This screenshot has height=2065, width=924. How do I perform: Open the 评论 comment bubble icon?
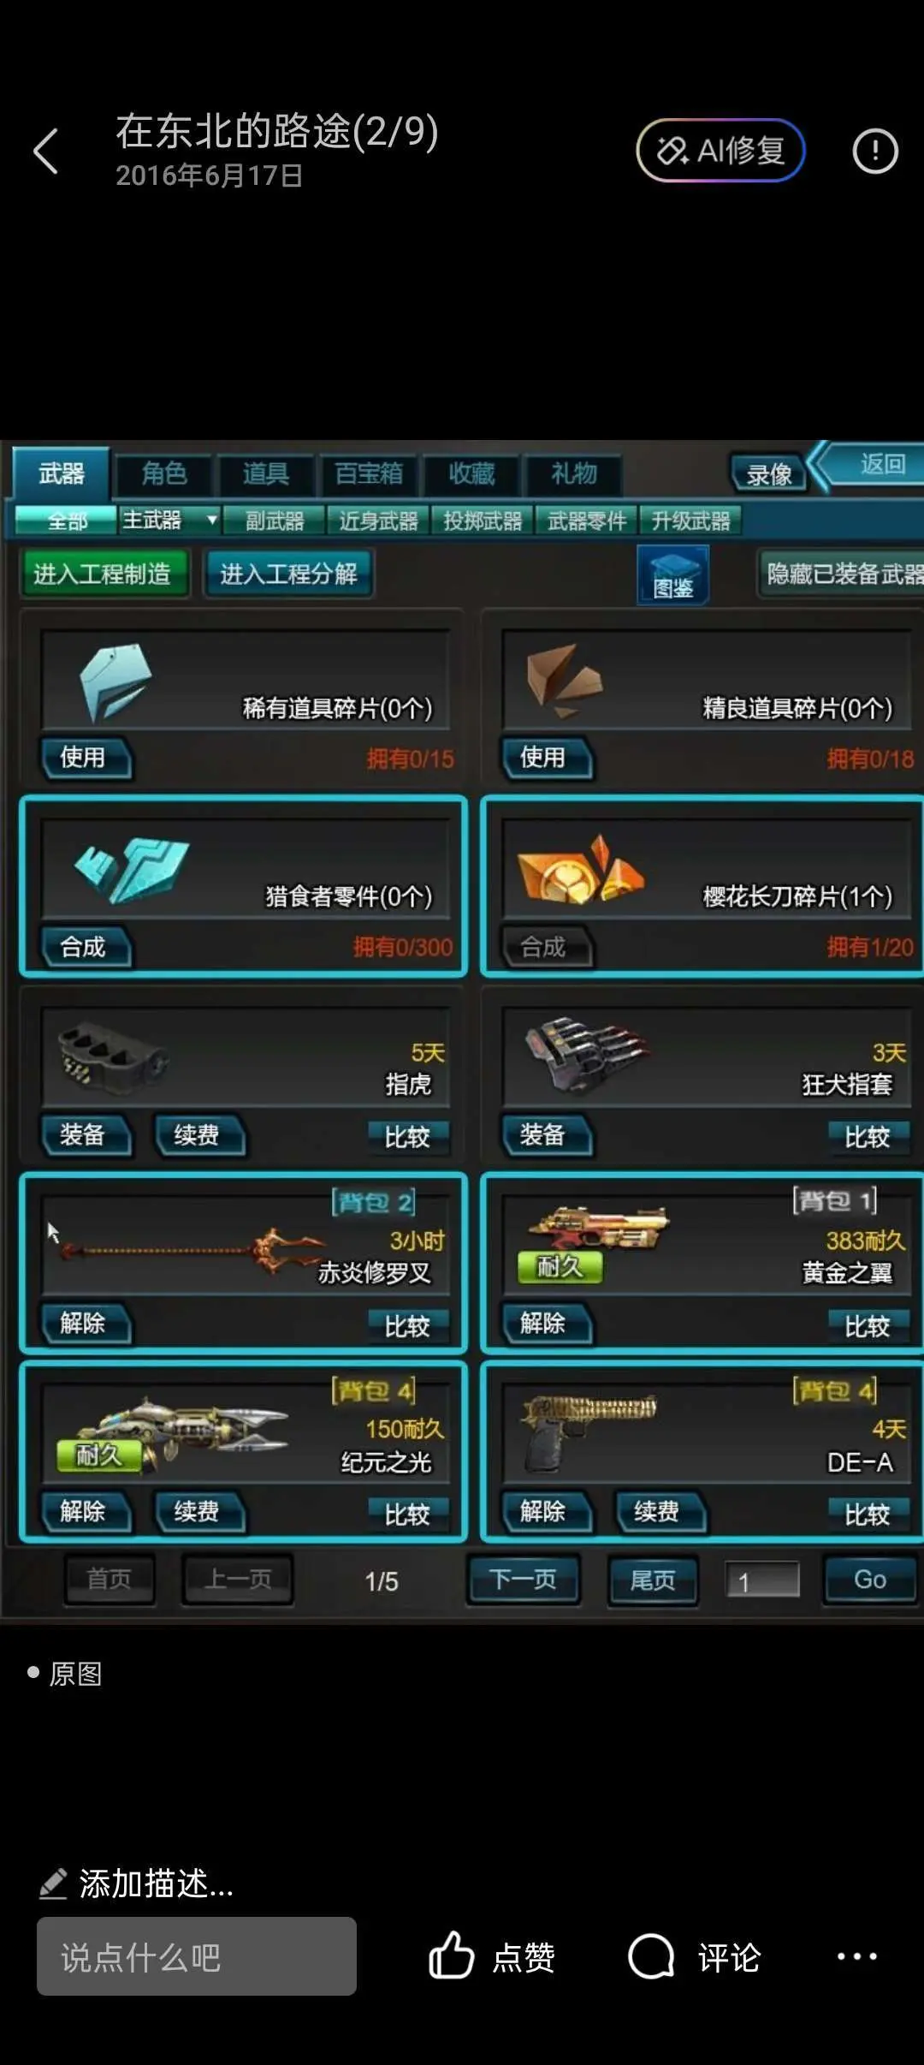click(x=651, y=1956)
